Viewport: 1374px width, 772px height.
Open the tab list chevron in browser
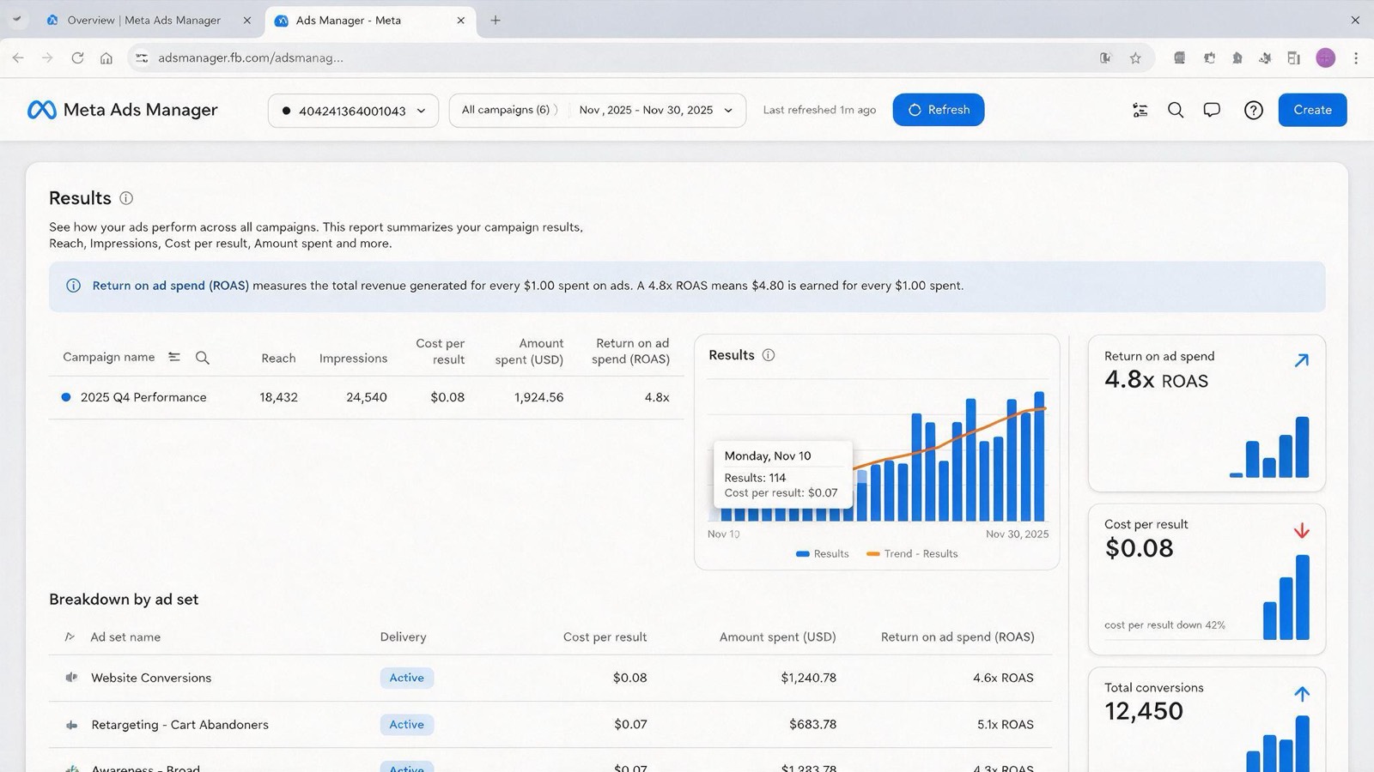pyautogui.click(x=16, y=19)
